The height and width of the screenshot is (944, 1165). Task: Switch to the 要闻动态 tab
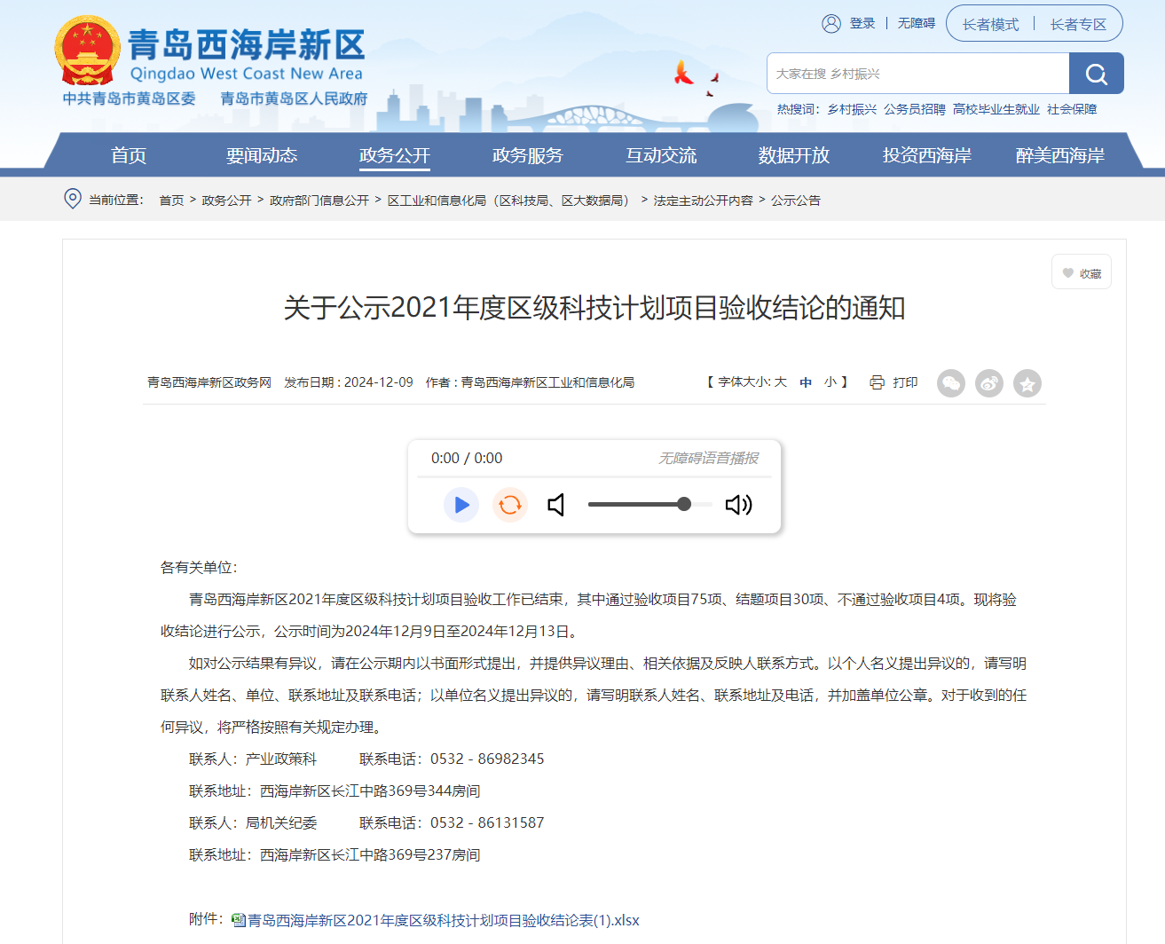pos(262,154)
